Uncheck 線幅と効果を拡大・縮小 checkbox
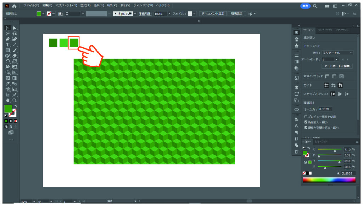 tap(306, 128)
